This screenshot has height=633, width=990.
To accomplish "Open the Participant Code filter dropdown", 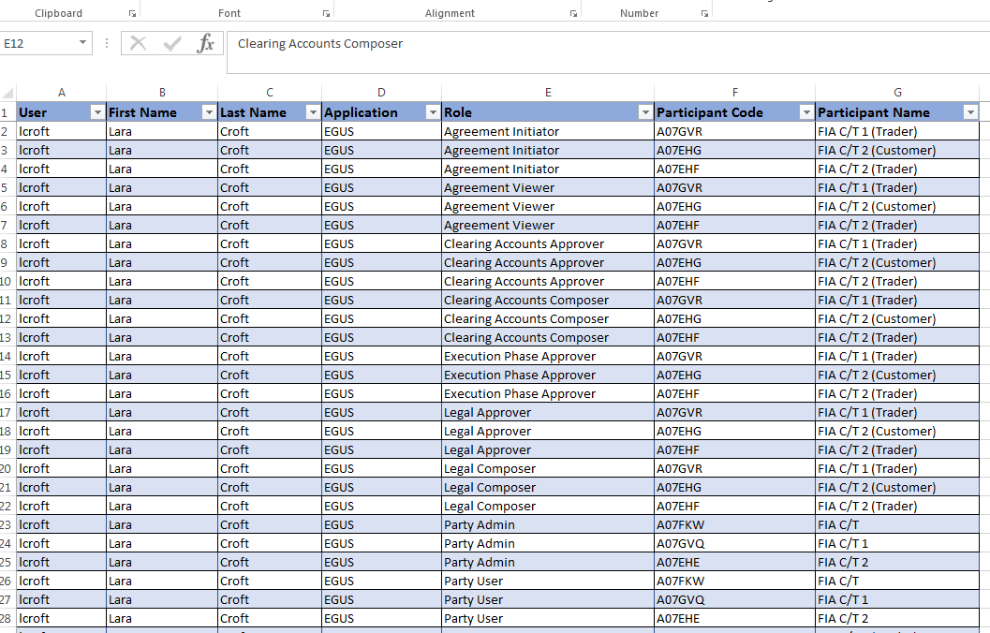I will pos(806,112).
